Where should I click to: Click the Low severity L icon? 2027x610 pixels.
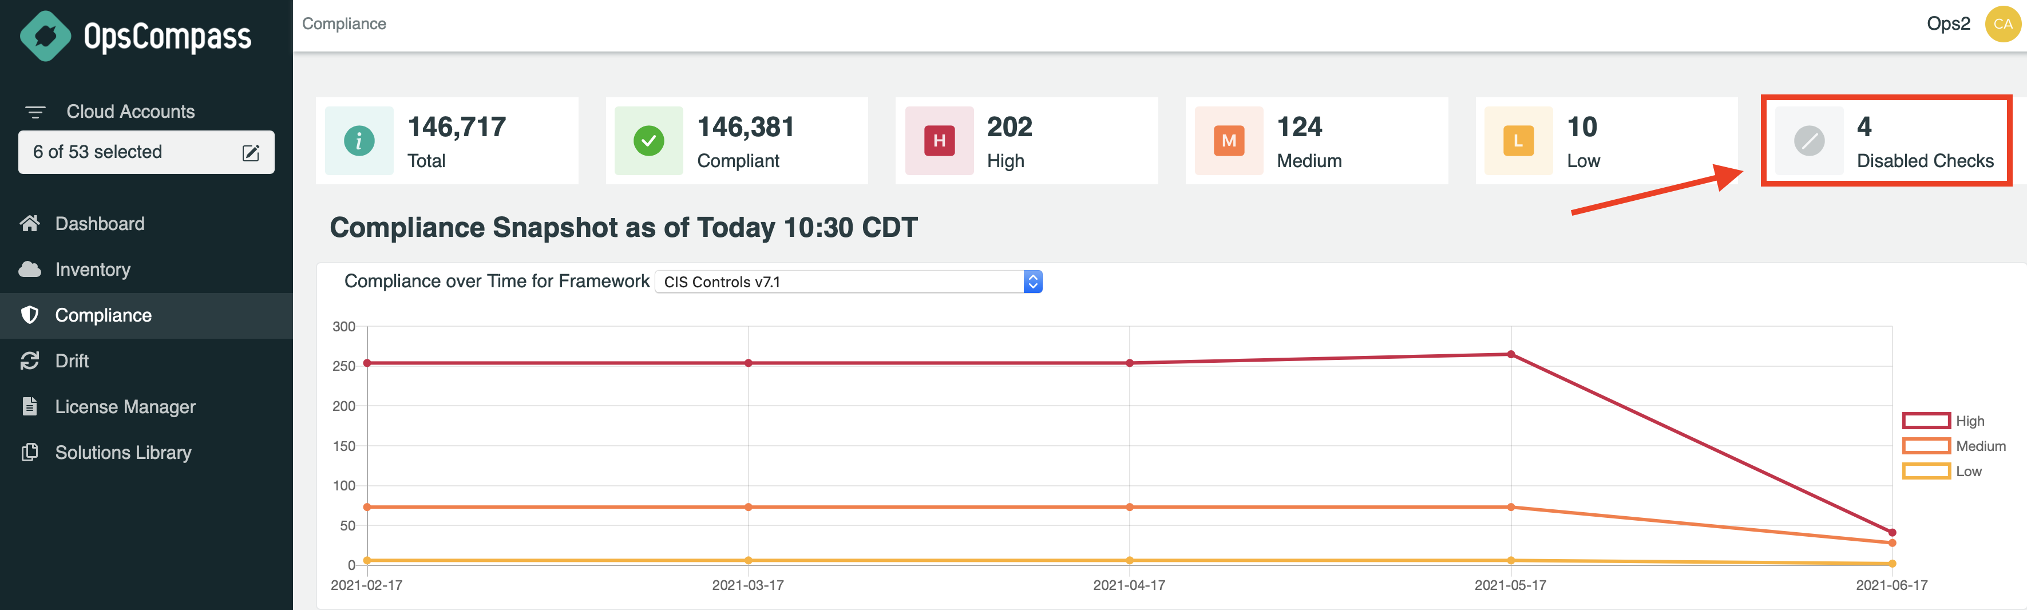click(x=1518, y=141)
